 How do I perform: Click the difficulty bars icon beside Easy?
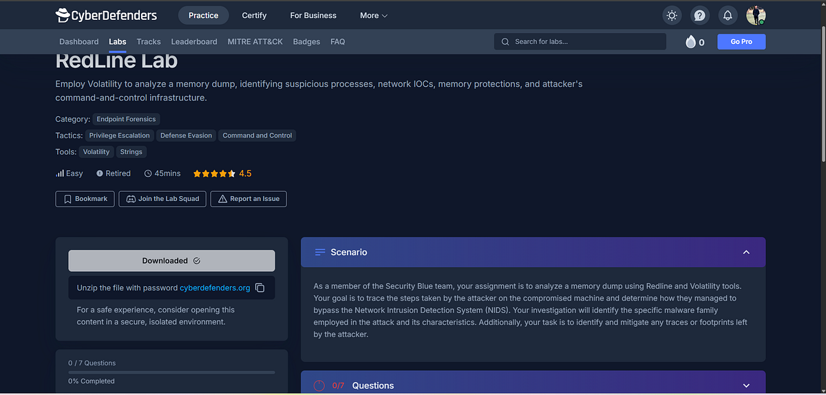point(60,173)
